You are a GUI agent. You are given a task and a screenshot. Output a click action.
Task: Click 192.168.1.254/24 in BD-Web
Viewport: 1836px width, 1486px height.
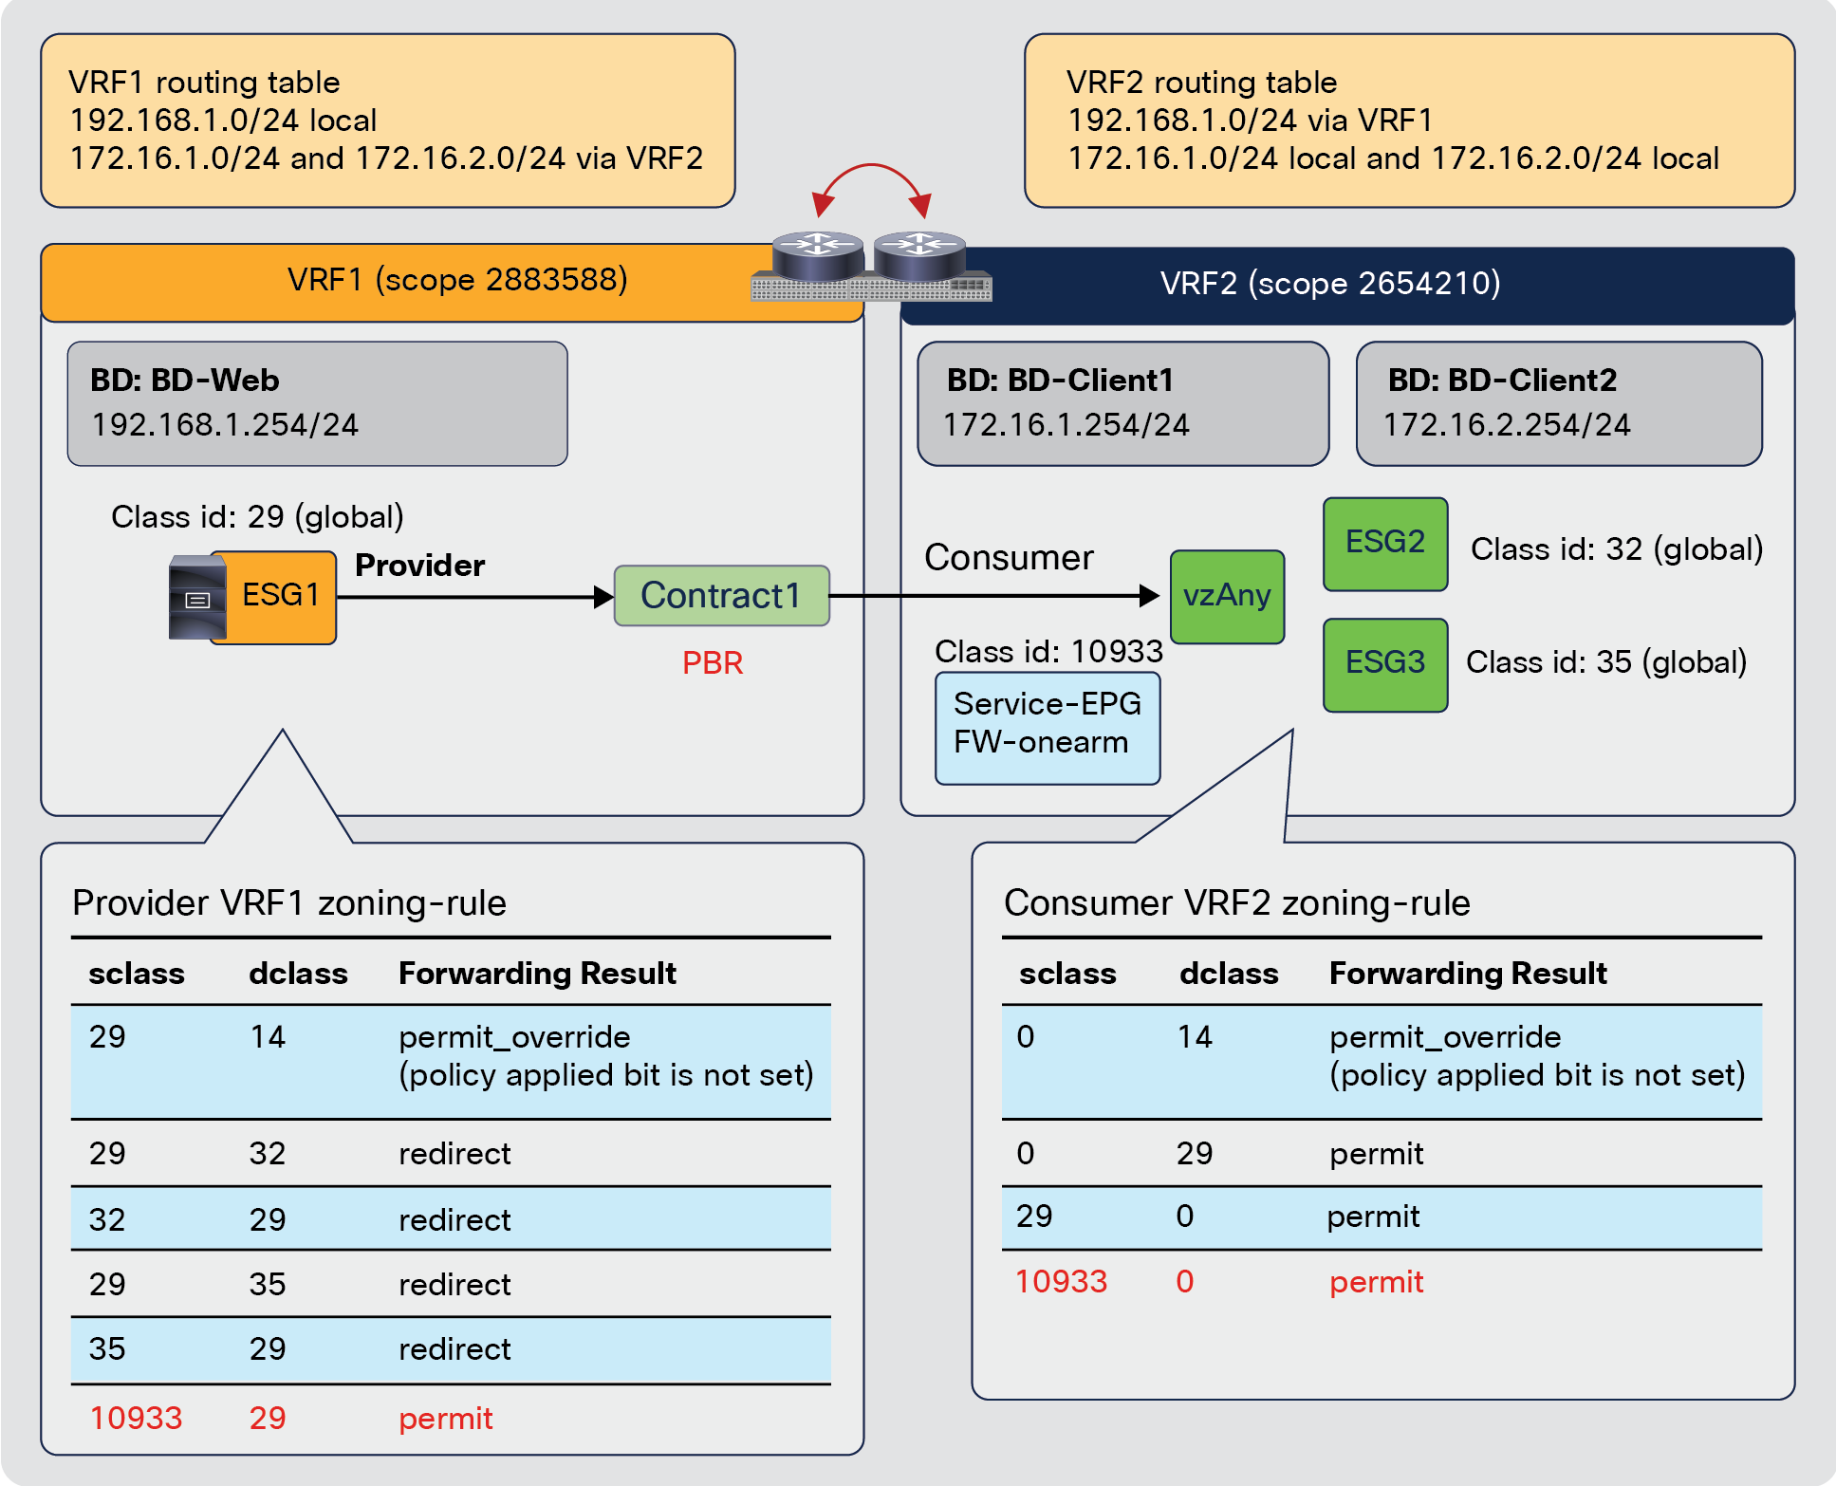point(225,425)
